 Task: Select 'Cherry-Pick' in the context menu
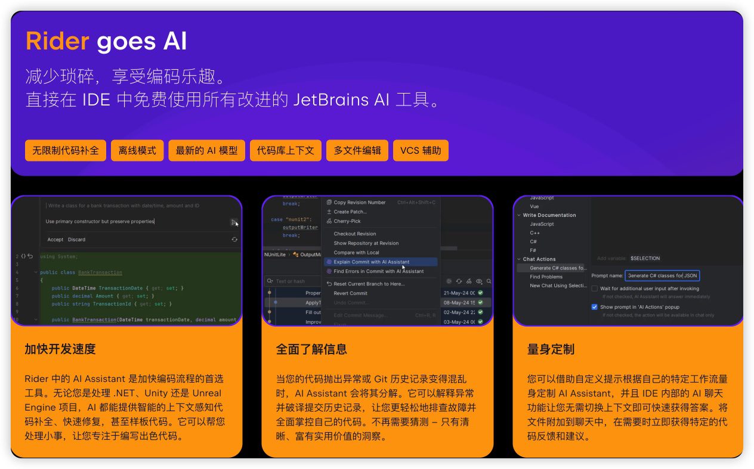tap(347, 221)
